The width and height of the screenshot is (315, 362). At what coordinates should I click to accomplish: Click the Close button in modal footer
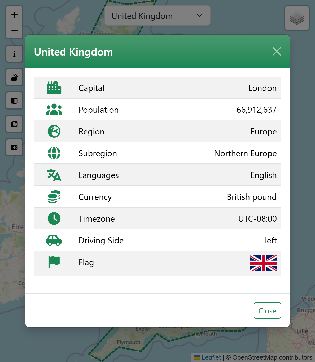point(267,310)
